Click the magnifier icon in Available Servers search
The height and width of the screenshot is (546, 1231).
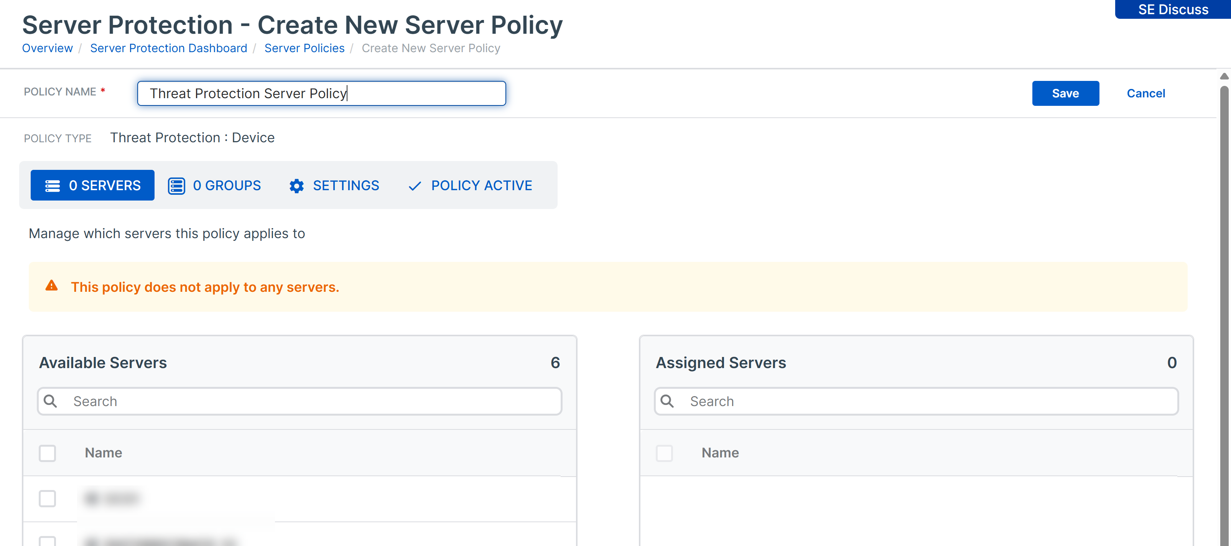51,401
